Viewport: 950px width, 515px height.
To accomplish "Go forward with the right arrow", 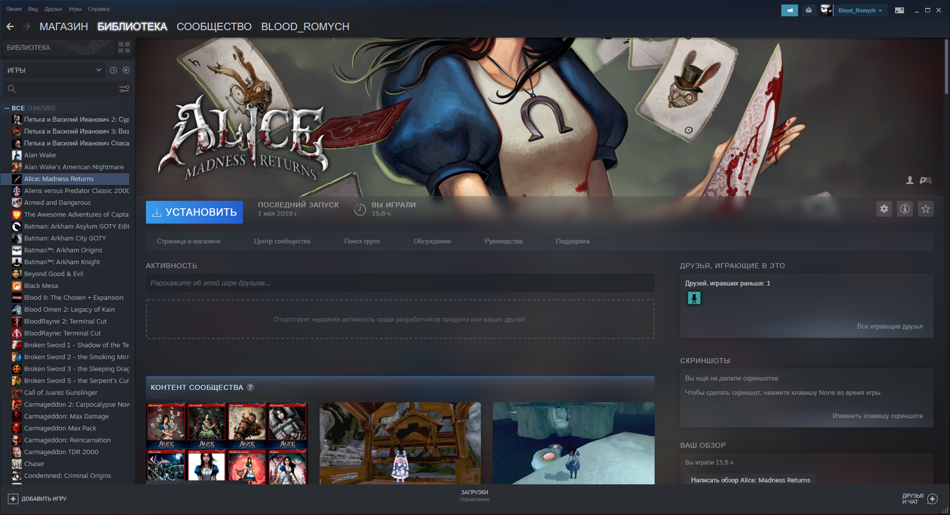I will [x=27, y=27].
